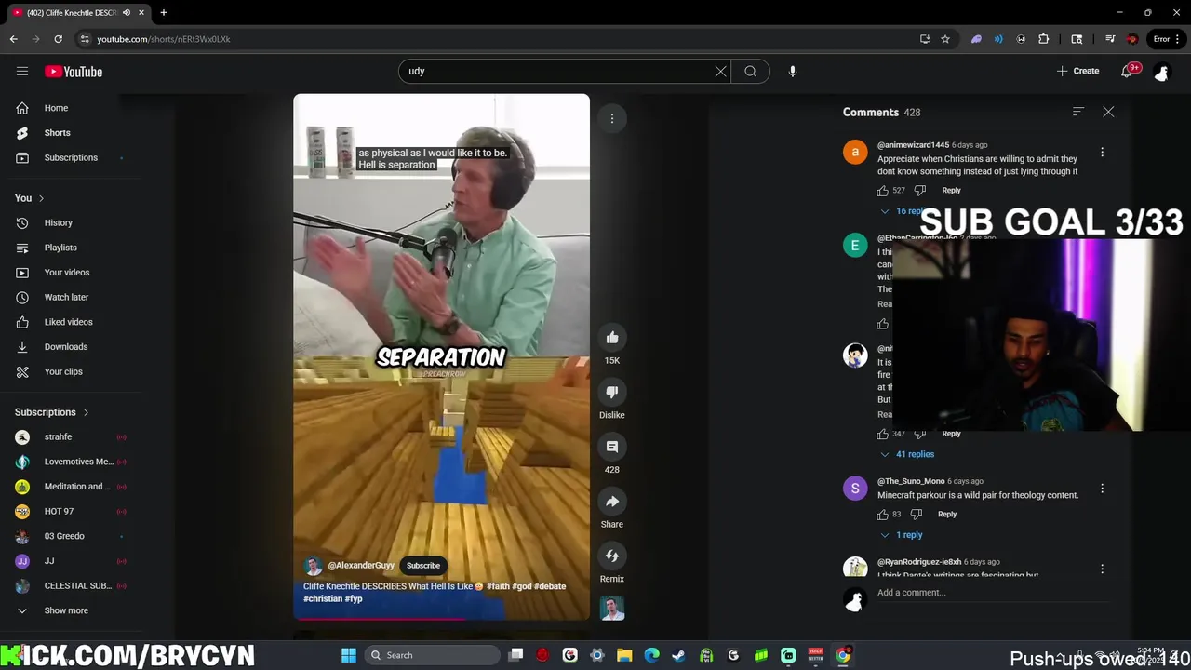The image size is (1191, 670).
Task: Expand the 41 replies thread
Action: (x=907, y=454)
